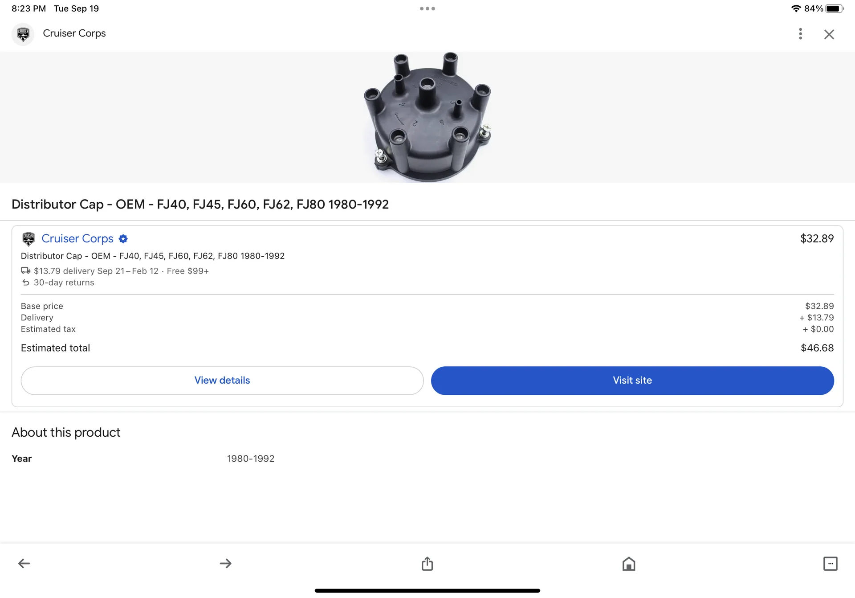Tap the Year 1980-1992 specification row
The width and height of the screenshot is (855, 598).
(x=142, y=459)
